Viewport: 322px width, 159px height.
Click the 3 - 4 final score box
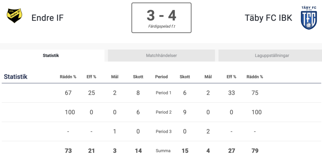[x=161, y=18]
